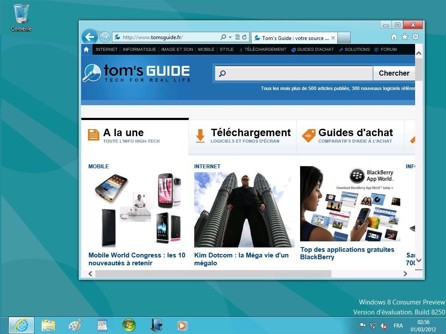
Task: Open the STYLE menu item
Action: tap(226, 50)
